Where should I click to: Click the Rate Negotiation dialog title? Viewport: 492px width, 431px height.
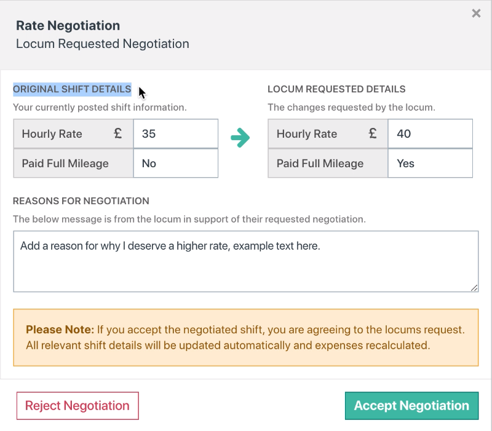(68, 26)
